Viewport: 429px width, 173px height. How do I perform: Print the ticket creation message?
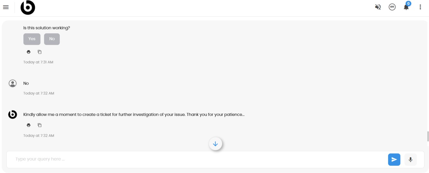pyautogui.click(x=28, y=125)
